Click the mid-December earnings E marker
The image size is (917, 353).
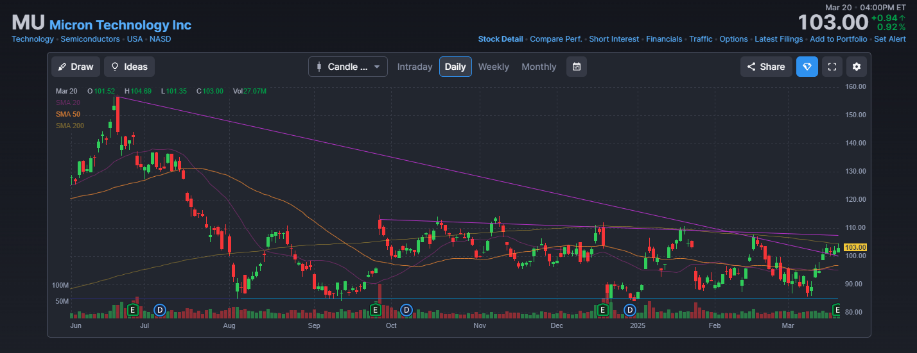click(x=602, y=310)
